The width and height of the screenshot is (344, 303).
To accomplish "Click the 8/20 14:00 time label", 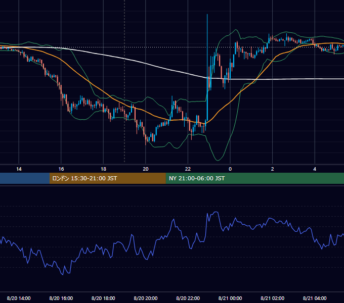I will [x=19, y=298].
